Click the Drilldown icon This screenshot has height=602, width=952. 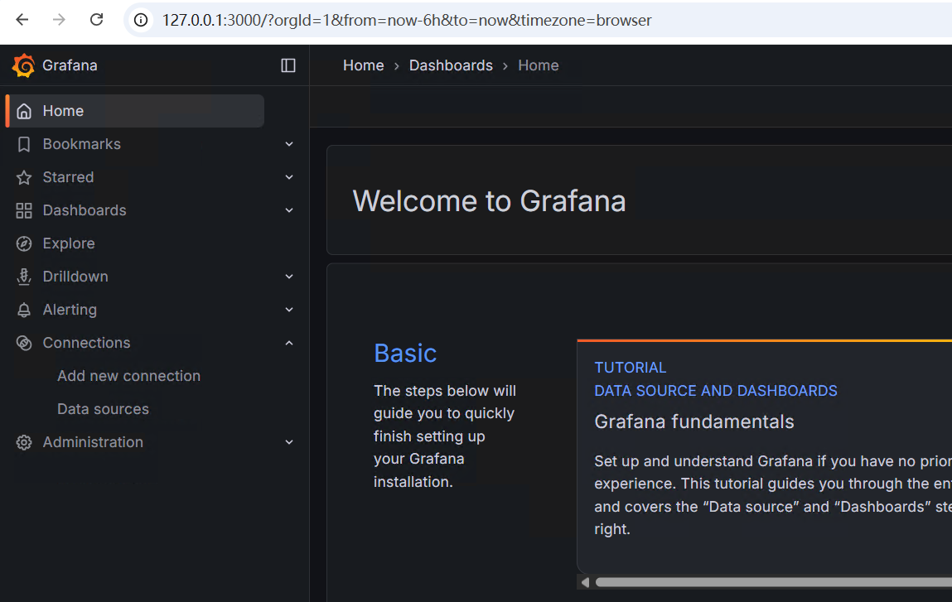[x=24, y=277]
